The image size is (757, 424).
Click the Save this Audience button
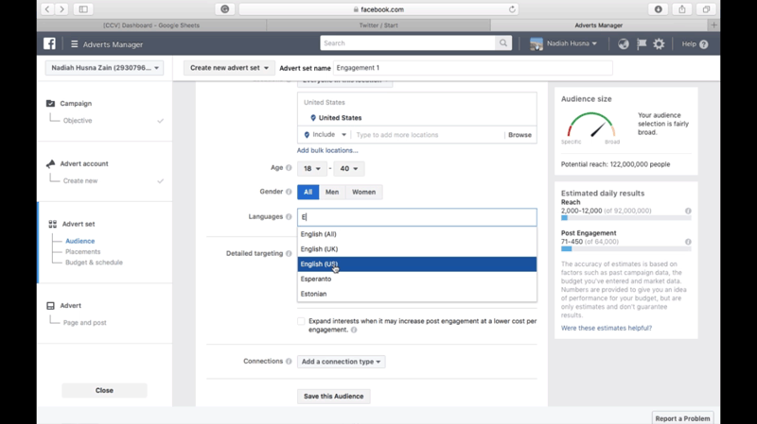point(333,397)
